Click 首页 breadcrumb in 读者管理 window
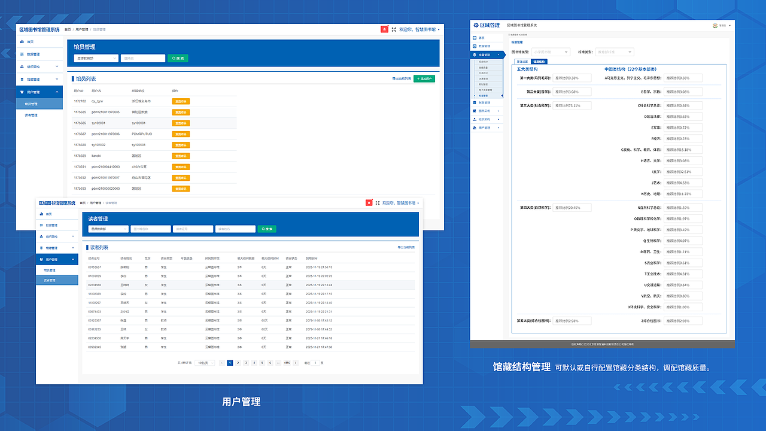Image resolution: width=766 pixels, height=431 pixels. click(83, 203)
